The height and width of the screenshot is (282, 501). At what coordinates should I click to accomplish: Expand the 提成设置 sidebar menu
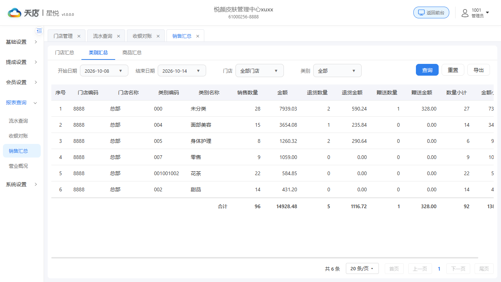(x=22, y=62)
